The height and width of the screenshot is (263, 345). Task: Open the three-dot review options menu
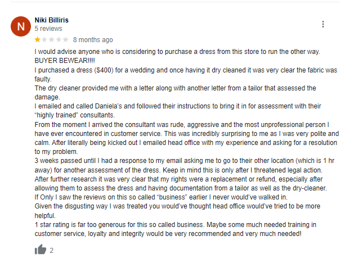(323, 24)
